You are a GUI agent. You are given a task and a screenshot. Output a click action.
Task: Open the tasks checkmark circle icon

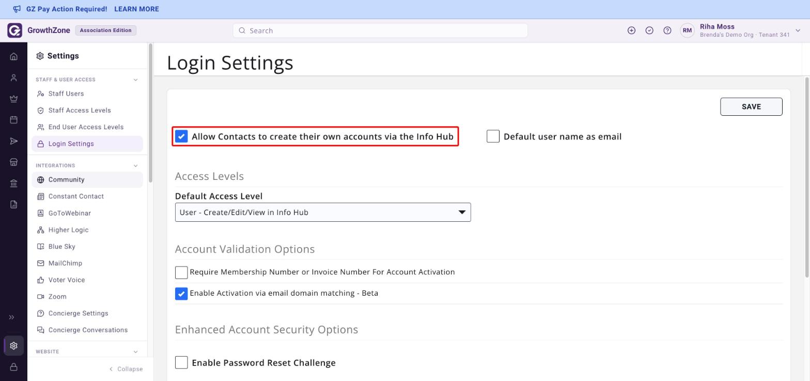pos(649,31)
